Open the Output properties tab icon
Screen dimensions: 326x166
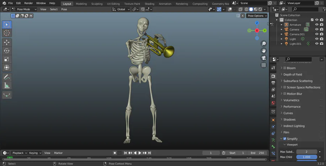(x=273, y=83)
